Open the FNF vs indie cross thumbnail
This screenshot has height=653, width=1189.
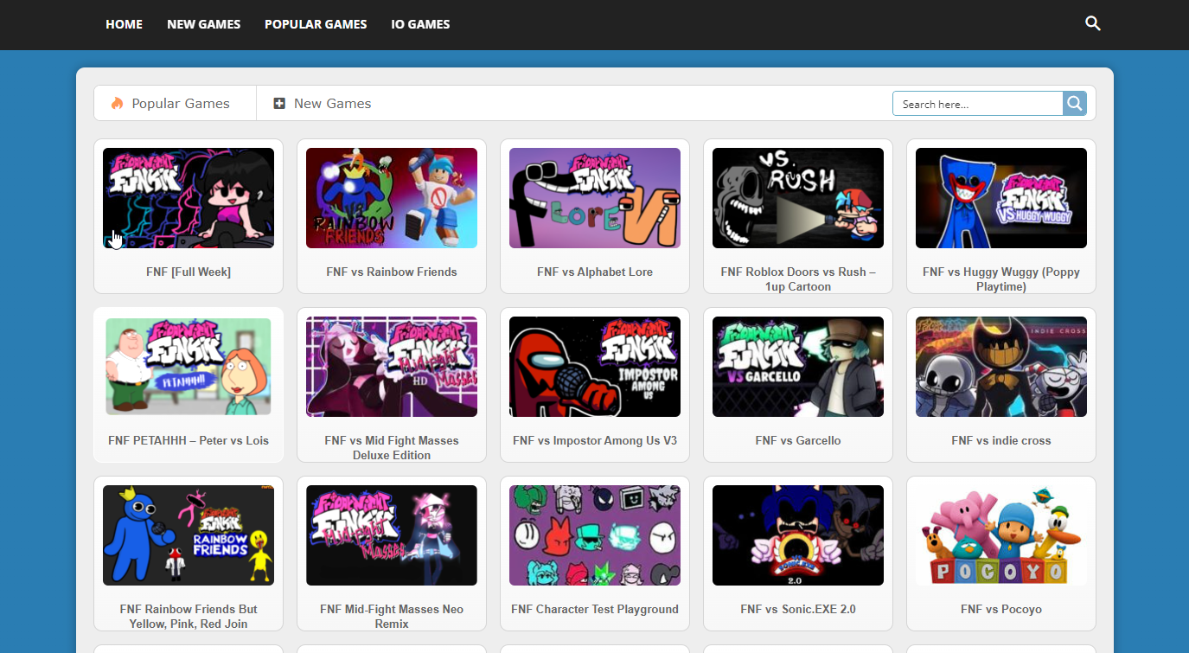tap(1001, 367)
